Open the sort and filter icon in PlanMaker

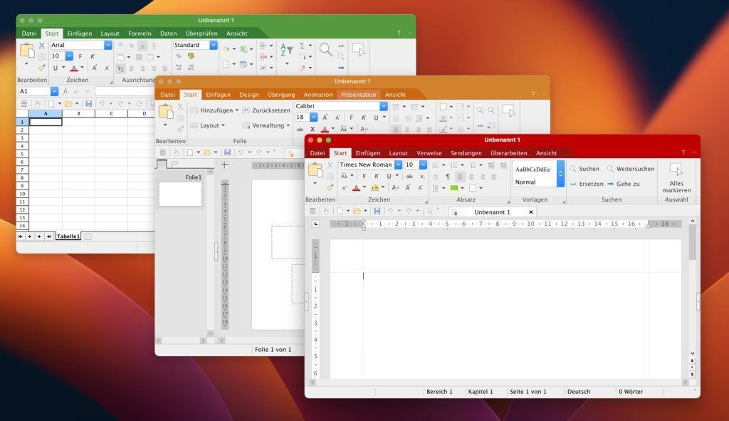coord(288,50)
